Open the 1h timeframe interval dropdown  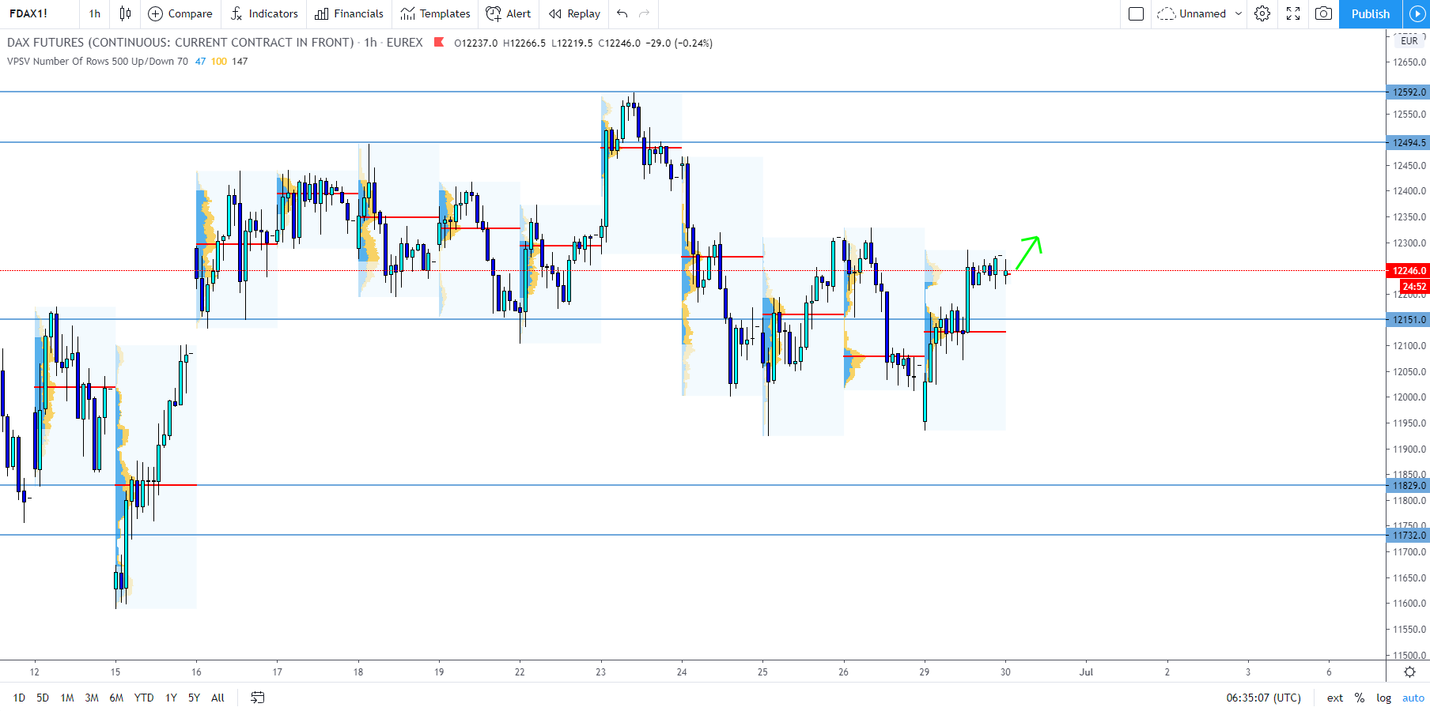click(x=95, y=13)
